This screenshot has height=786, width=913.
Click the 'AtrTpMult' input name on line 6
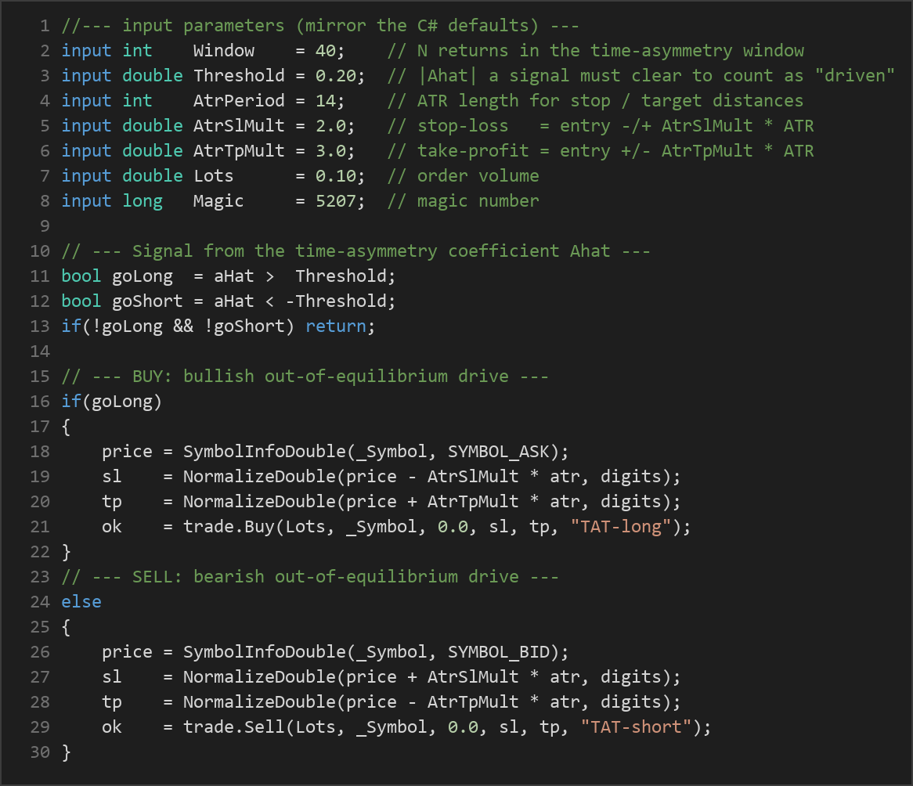[239, 151]
